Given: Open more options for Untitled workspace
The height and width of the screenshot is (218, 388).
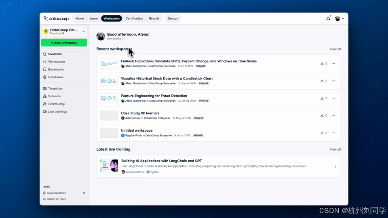Looking at the screenshot, I should tap(333, 133).
